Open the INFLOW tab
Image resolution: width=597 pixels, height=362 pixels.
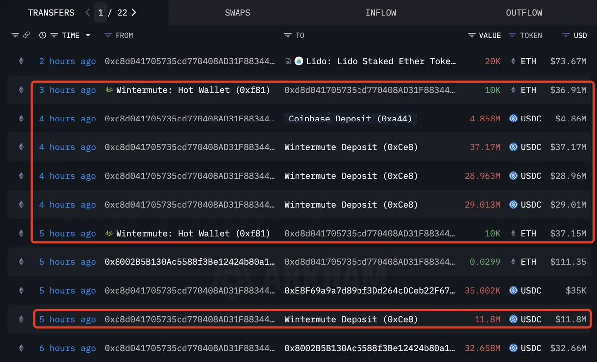coord(381,13)
